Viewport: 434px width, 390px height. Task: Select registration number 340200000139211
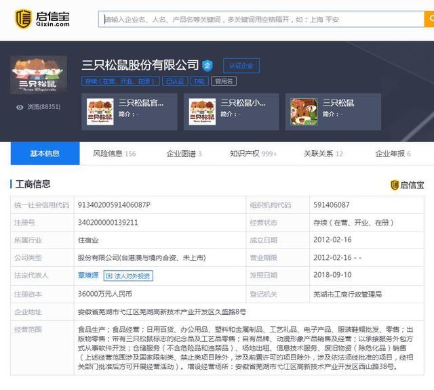click(108, 223)
